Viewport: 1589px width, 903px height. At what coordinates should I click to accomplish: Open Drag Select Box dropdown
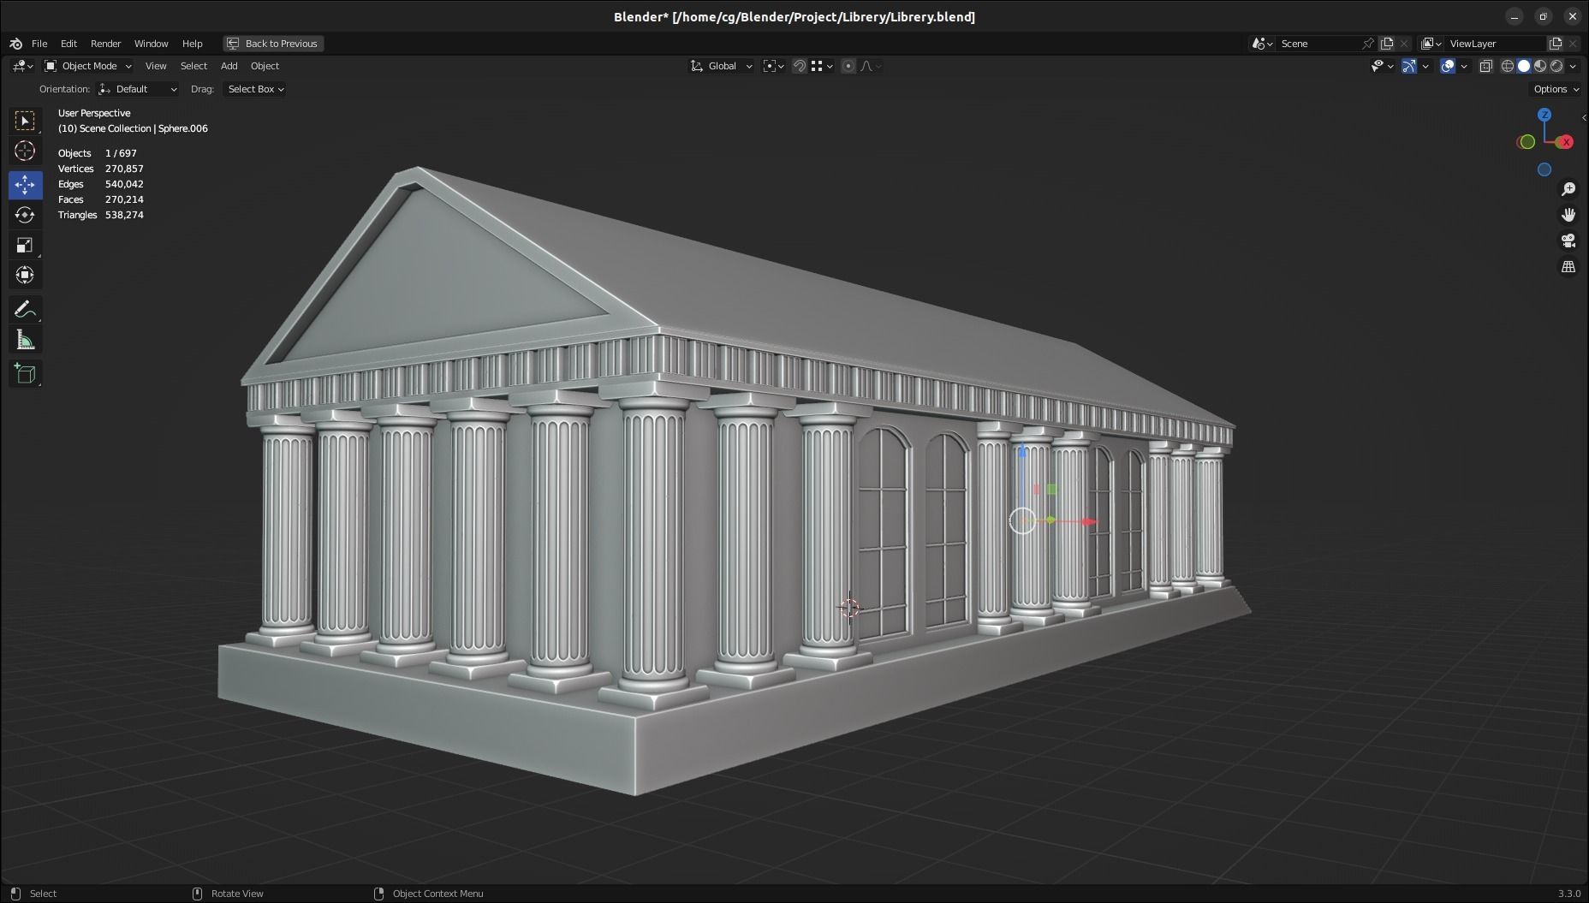(x=254, y=89)
